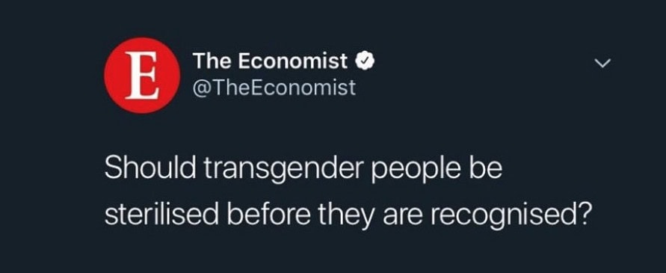
Task: Open The Economist profile avatar
Action: [142, 76]
